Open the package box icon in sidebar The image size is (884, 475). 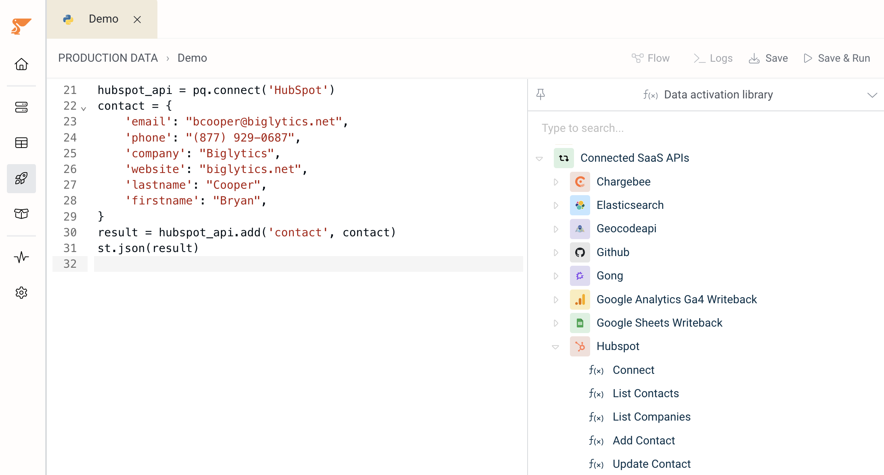tap(21, 213)
